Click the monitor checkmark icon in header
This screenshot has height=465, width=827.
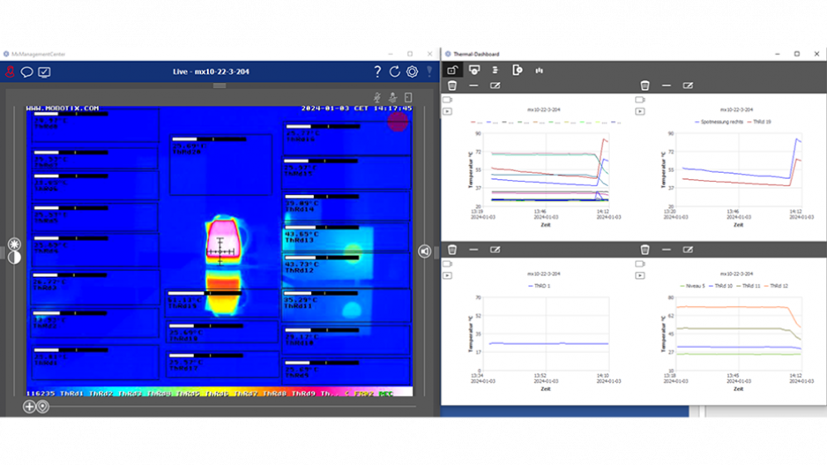click(x=45, y=71)
